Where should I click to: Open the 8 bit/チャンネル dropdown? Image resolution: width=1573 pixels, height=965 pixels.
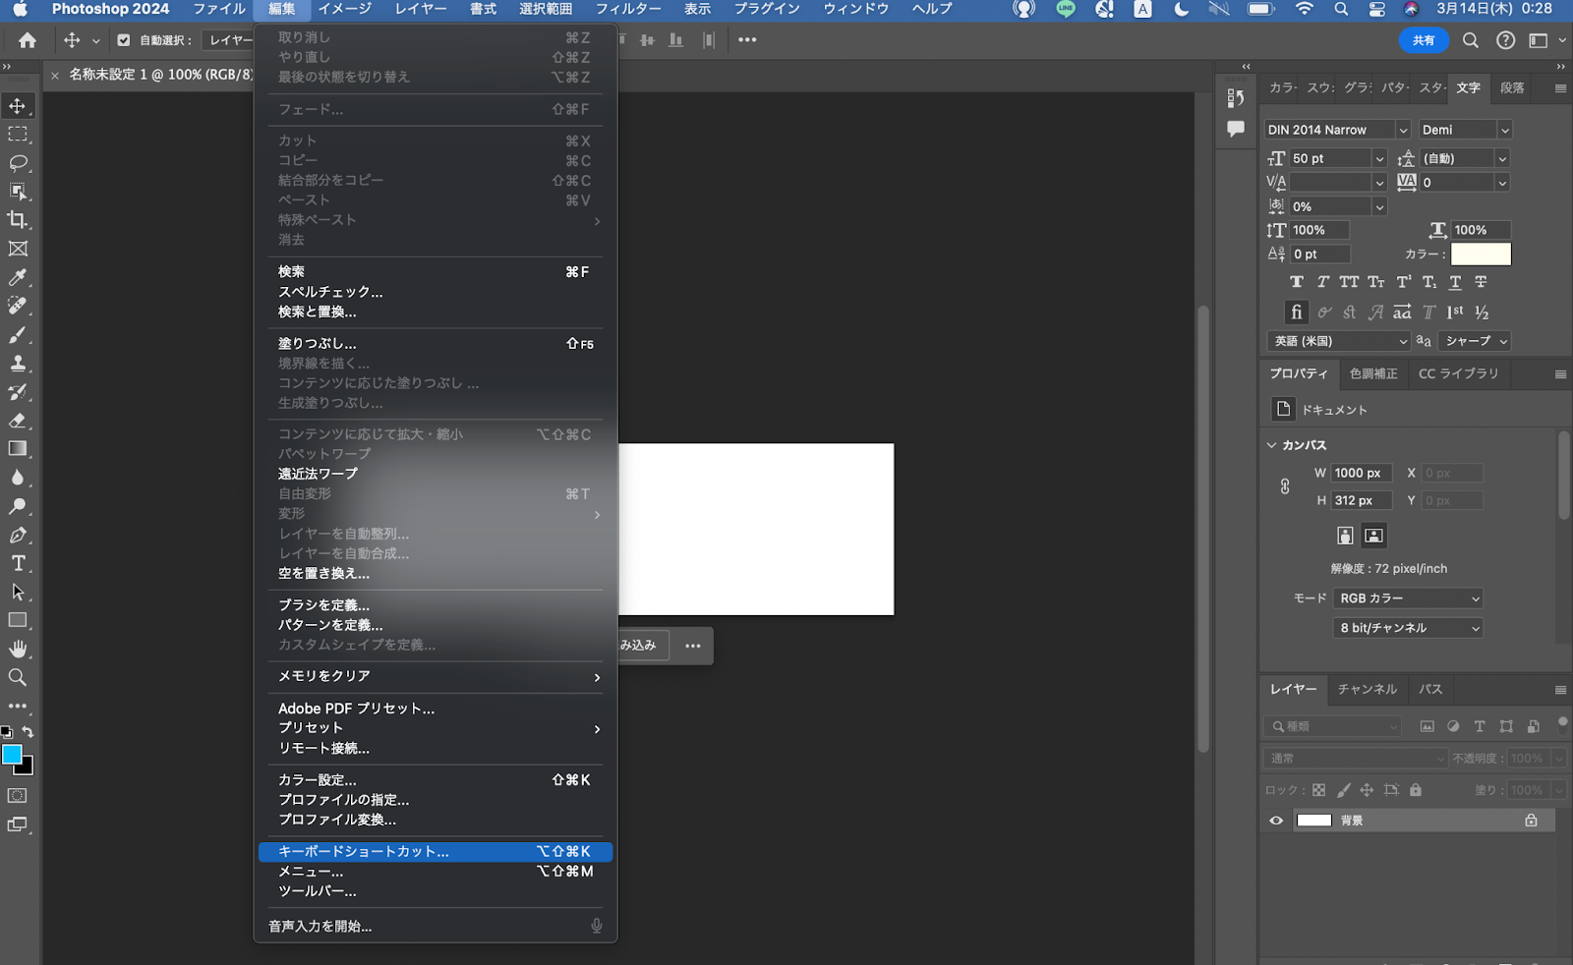[x=1409, y=628]
